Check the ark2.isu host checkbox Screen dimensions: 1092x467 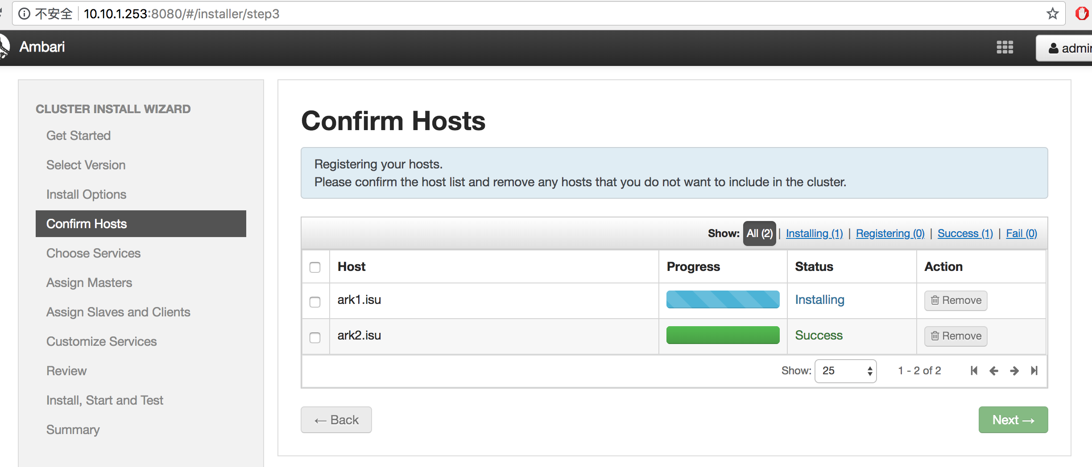tap(315, 337)
